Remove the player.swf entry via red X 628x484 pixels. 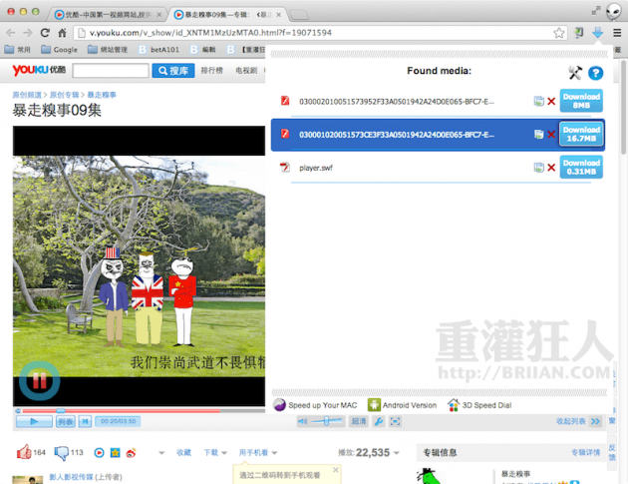point(551,168)
